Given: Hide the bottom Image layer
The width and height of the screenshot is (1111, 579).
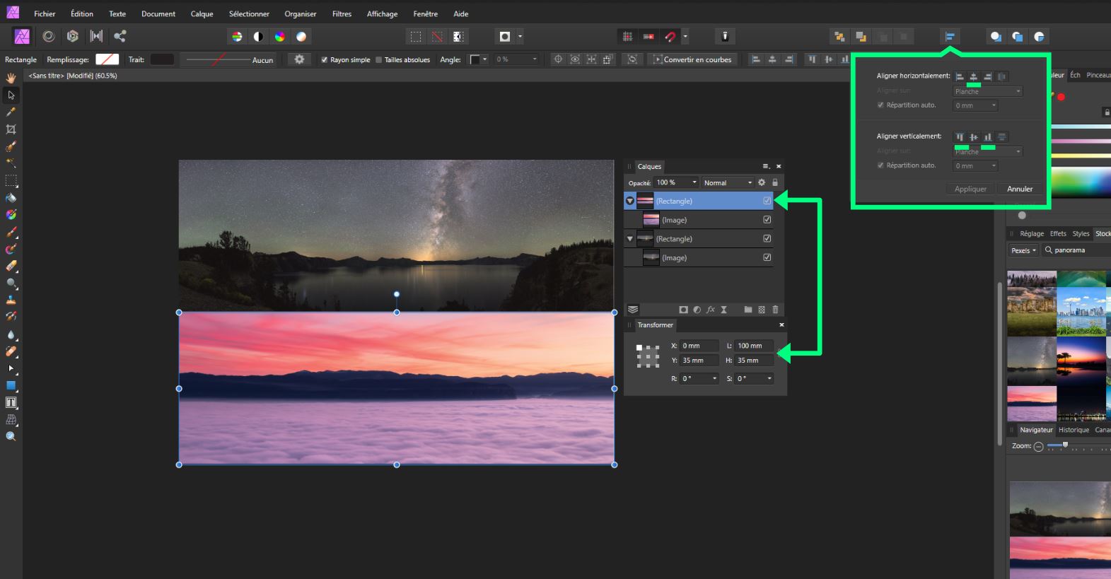Looking at the screenshot, I should (767, 257).
